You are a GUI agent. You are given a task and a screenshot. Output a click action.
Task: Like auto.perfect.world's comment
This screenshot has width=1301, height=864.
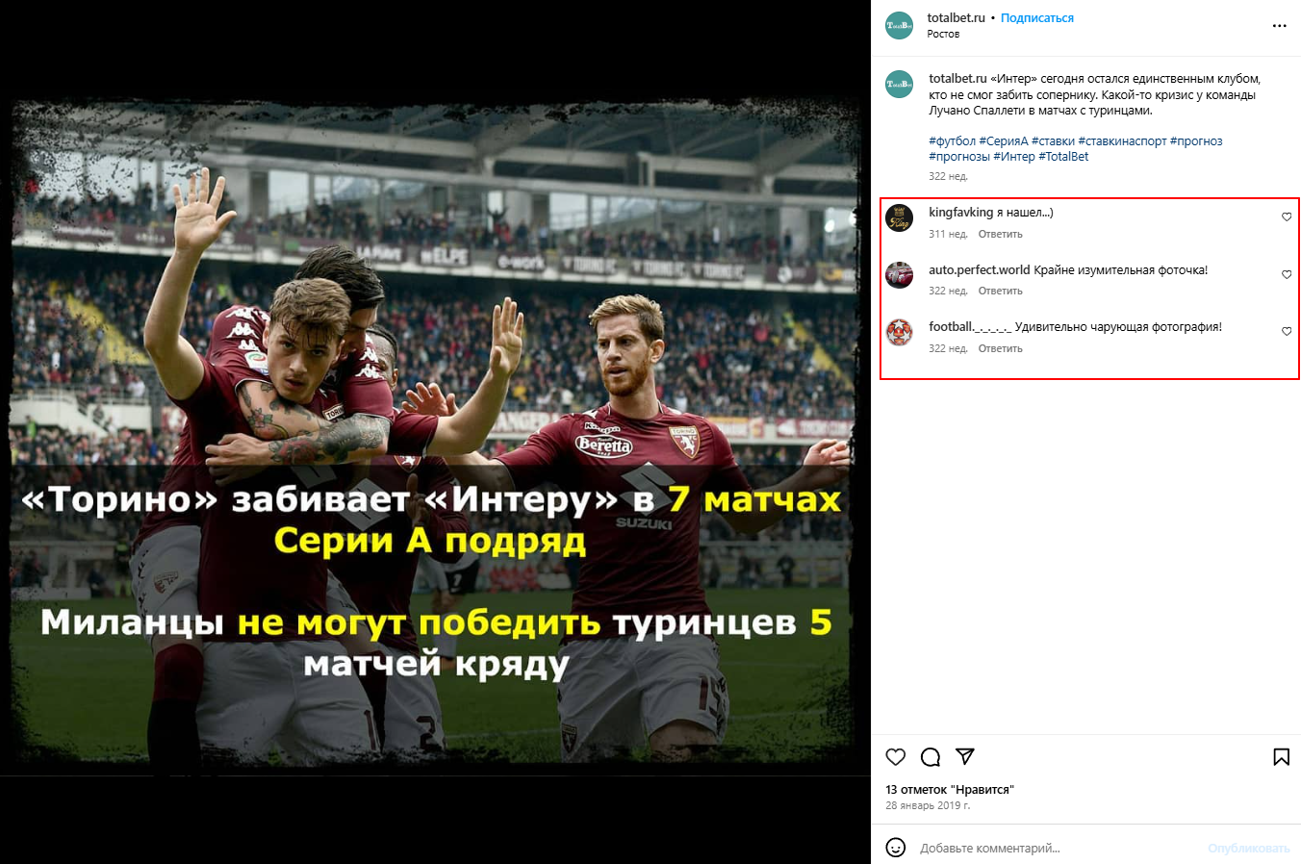tap(1287, 275)
